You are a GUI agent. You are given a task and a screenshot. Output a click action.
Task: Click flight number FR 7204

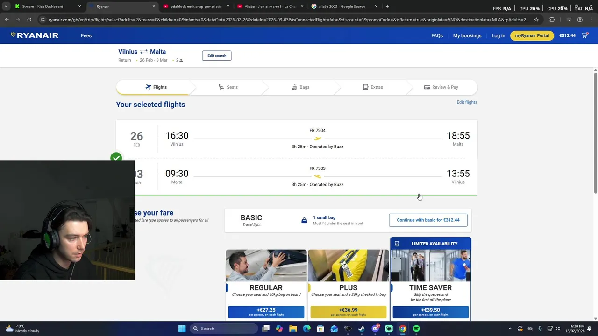pos(317,131)
